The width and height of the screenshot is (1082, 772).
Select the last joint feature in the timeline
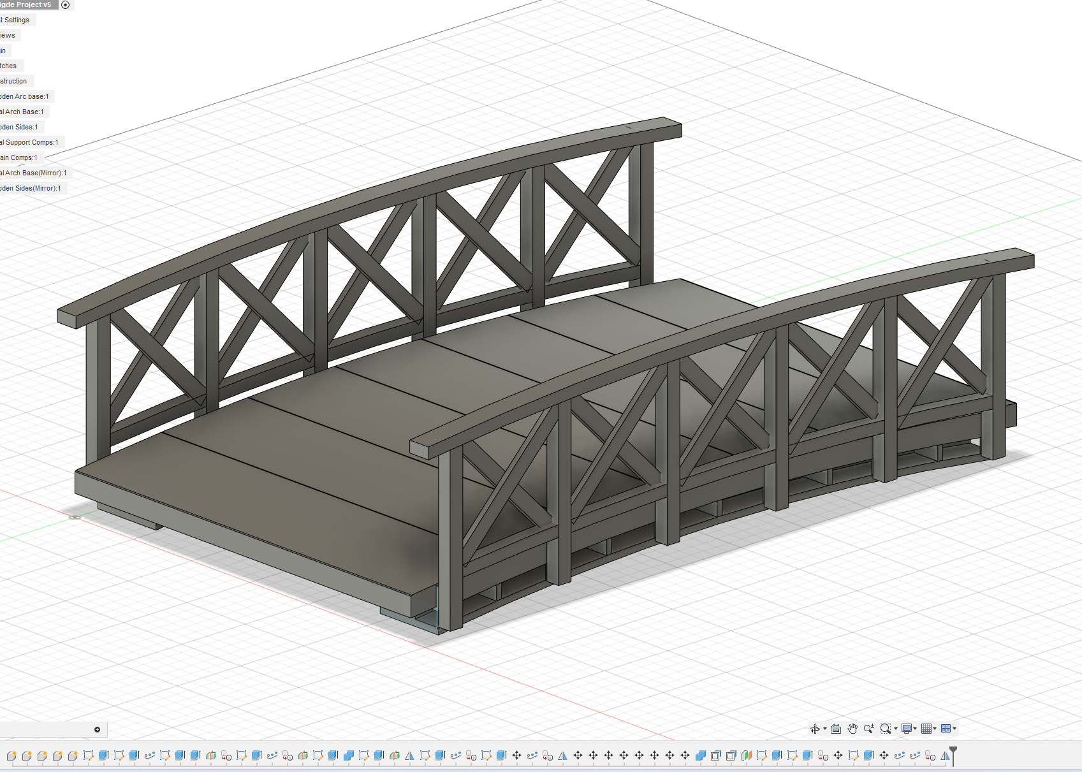930,755
